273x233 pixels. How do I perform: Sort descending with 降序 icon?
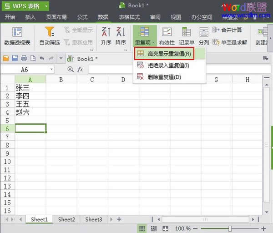(121, 36)
